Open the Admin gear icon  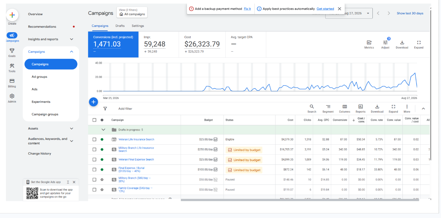[12, 96]
